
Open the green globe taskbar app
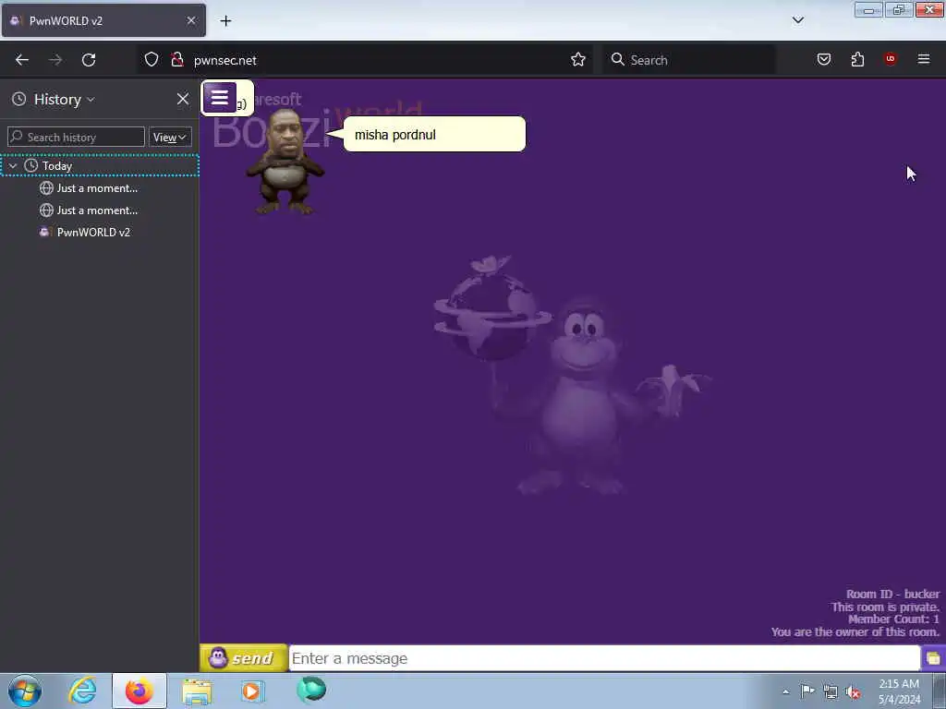tap(311, 690)
